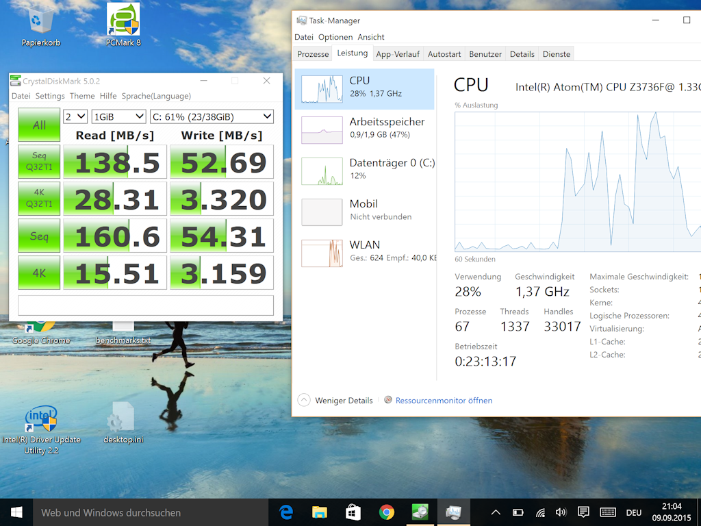Switch to the Autostart tab
The width and height of the screenshot is (701, 526).
point(444,54)
